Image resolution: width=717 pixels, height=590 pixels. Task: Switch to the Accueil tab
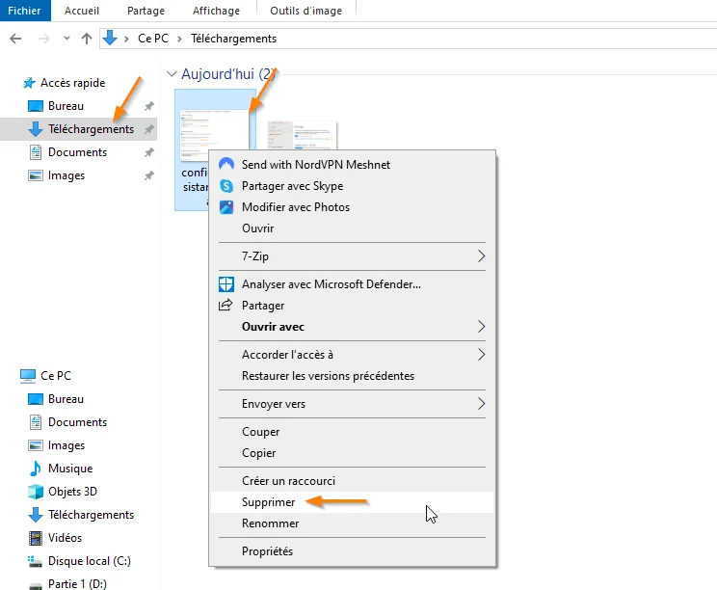[81, 11]
